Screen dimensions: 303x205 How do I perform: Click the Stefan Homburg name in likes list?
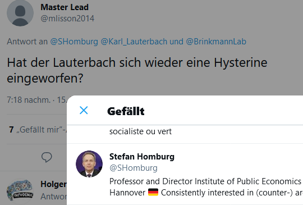point(142,157)
